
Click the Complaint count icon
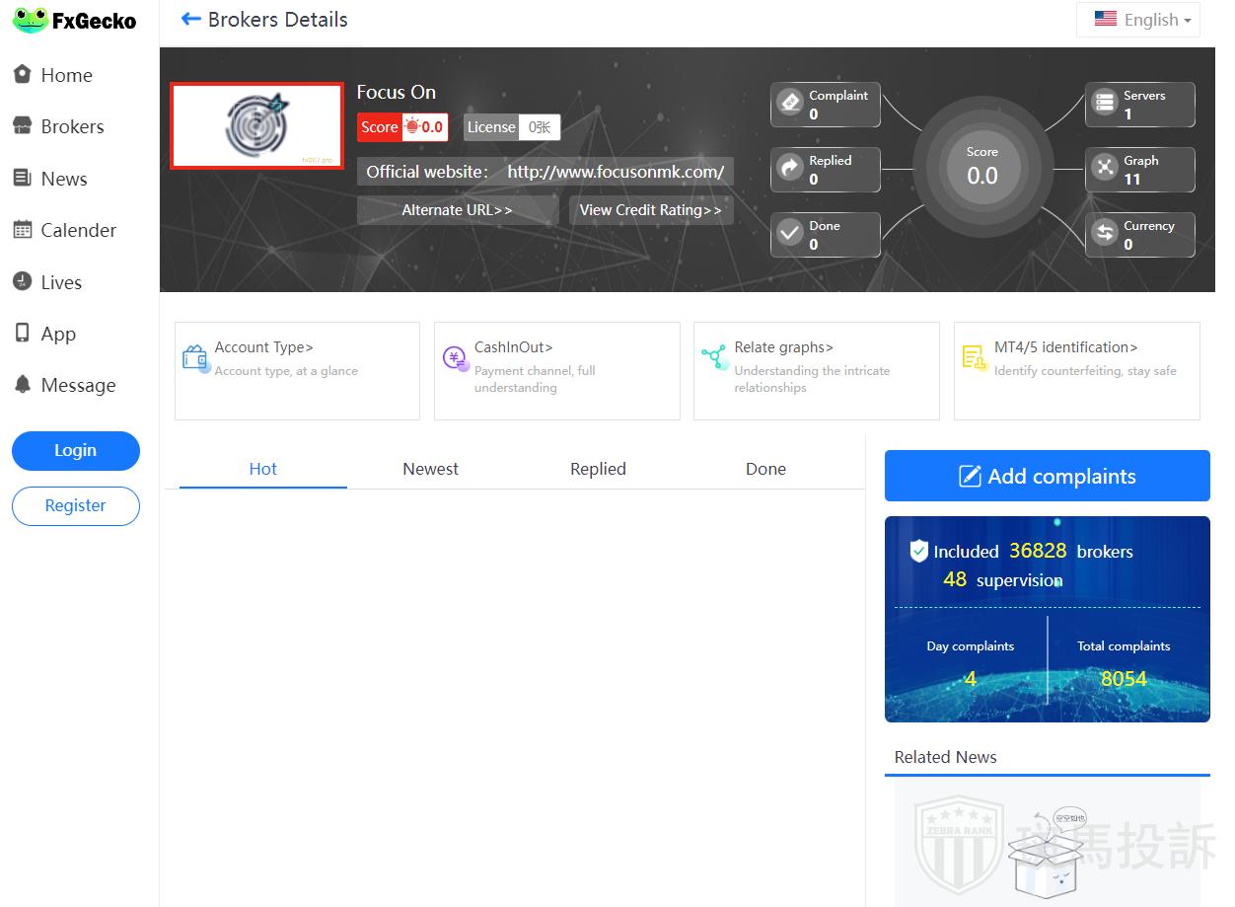click(790, 104)
